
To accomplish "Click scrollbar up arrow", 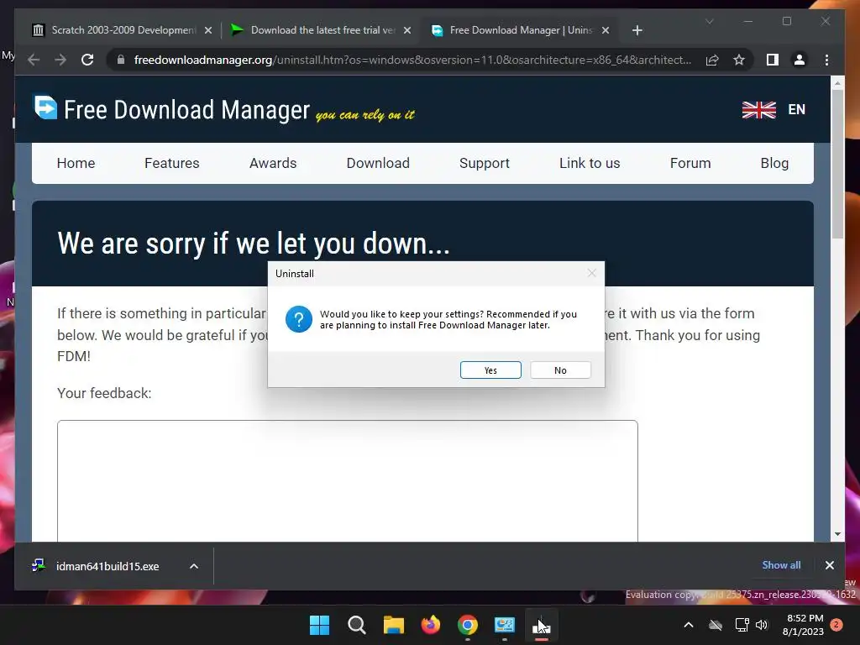I will point(837,83).
